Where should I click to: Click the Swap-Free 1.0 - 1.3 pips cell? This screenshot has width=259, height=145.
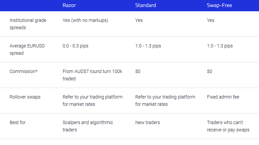click(220, 46)
